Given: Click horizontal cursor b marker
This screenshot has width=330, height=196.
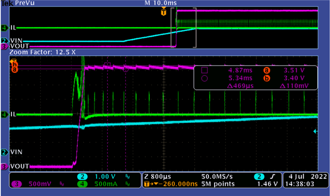Looking at the screenshot, I should click(14, 64).
